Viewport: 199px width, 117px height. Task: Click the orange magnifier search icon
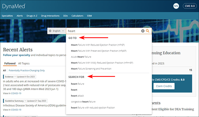148,31
